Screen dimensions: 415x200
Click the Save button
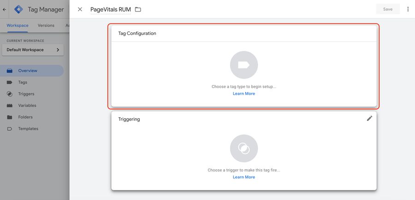coord(388,9)
